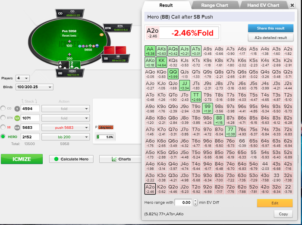Open A2o detailed result
This screenshot has height=225, width=302.
(271, 38)
